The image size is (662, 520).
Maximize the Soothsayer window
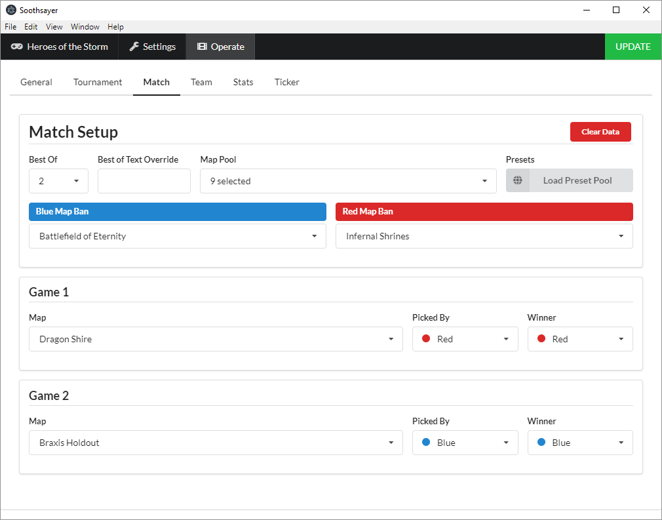[x=616, y=10]
